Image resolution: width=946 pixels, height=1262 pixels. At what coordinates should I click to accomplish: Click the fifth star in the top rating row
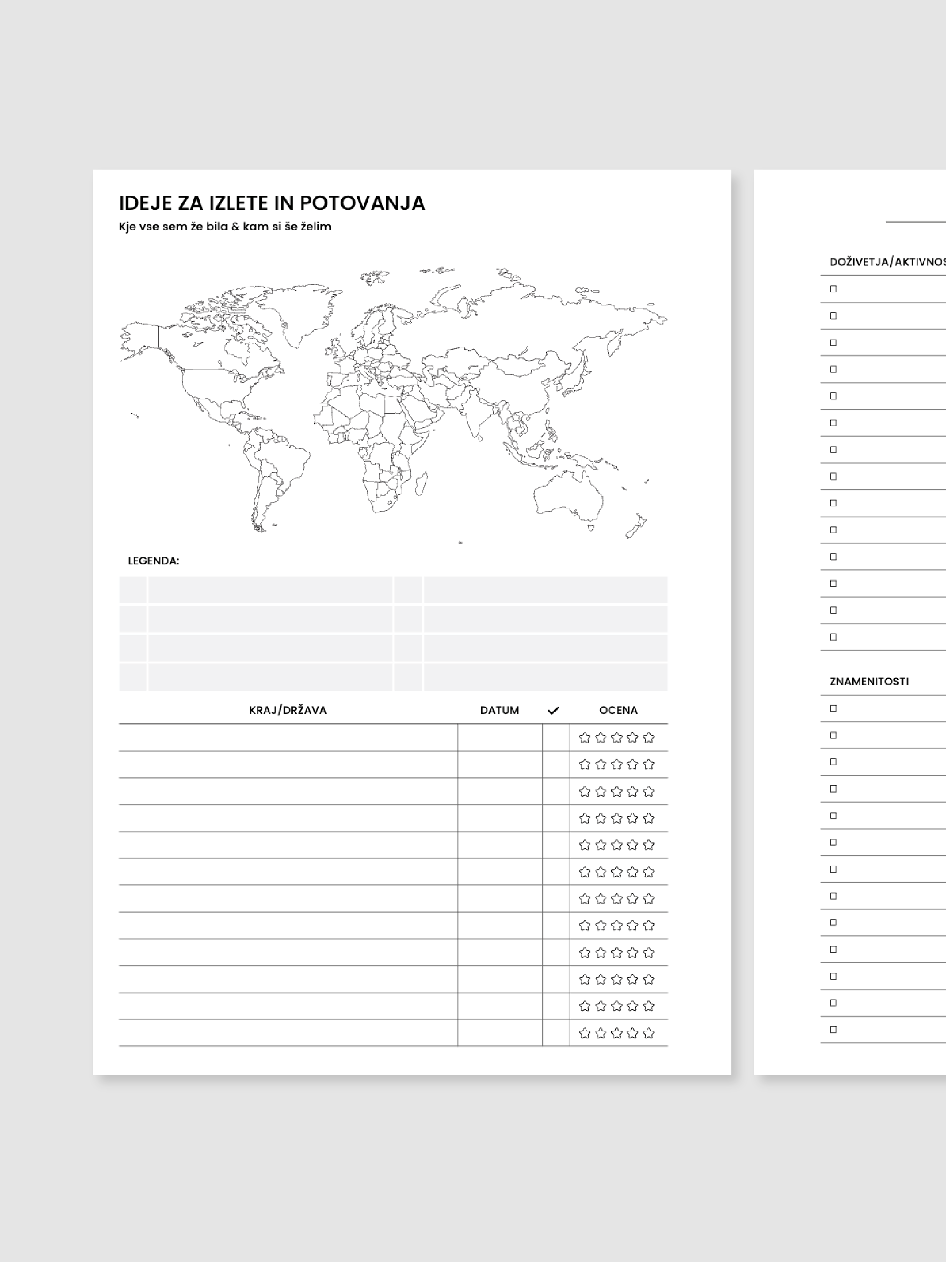coord(648,738)
